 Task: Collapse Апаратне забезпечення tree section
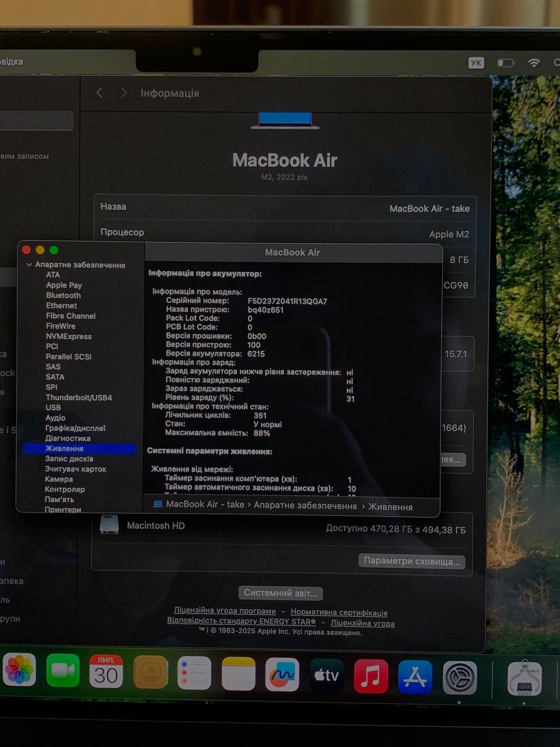pyautogui.click(x=29, y=265)
